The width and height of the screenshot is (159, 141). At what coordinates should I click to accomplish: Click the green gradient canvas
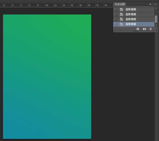(47, 77)
